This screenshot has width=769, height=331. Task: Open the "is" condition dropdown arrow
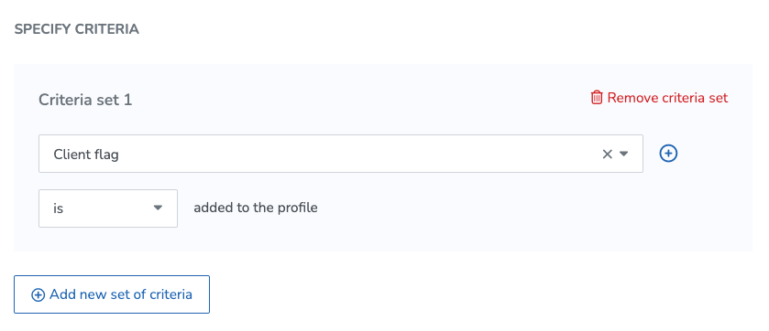(x=158, y=208)
